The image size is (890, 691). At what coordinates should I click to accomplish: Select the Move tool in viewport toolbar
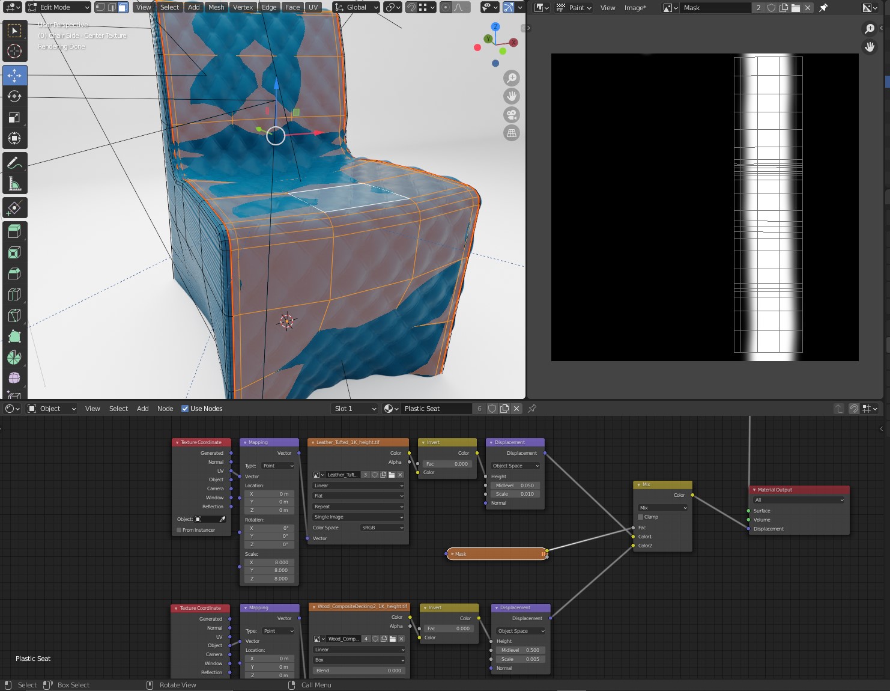tap(14, 75)
